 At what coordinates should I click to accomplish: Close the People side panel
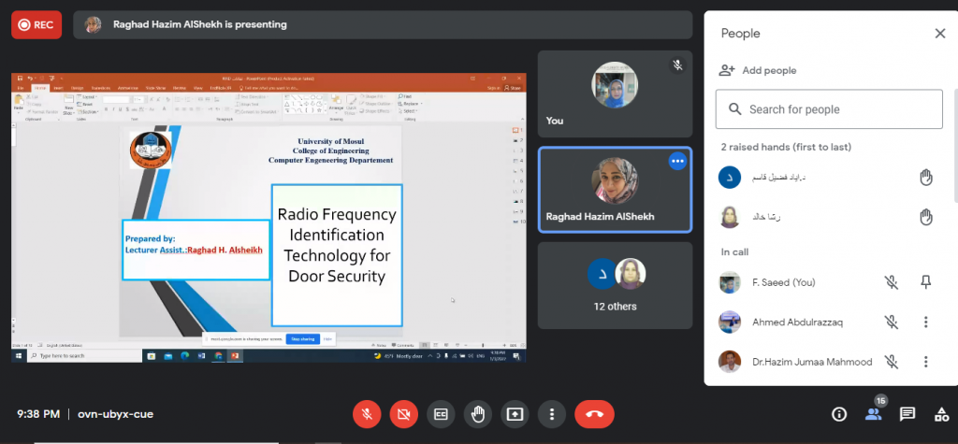click(x=940, y=34)
